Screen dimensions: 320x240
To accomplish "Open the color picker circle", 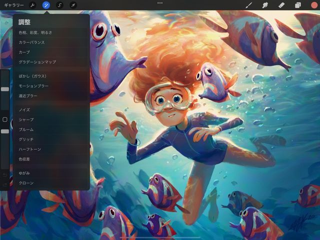I will [x=314, y=5].
